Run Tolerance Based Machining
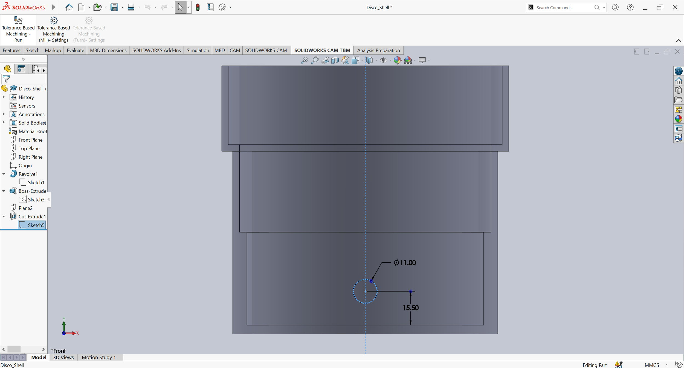Screen dimensions: 684x368 (18, 29)
